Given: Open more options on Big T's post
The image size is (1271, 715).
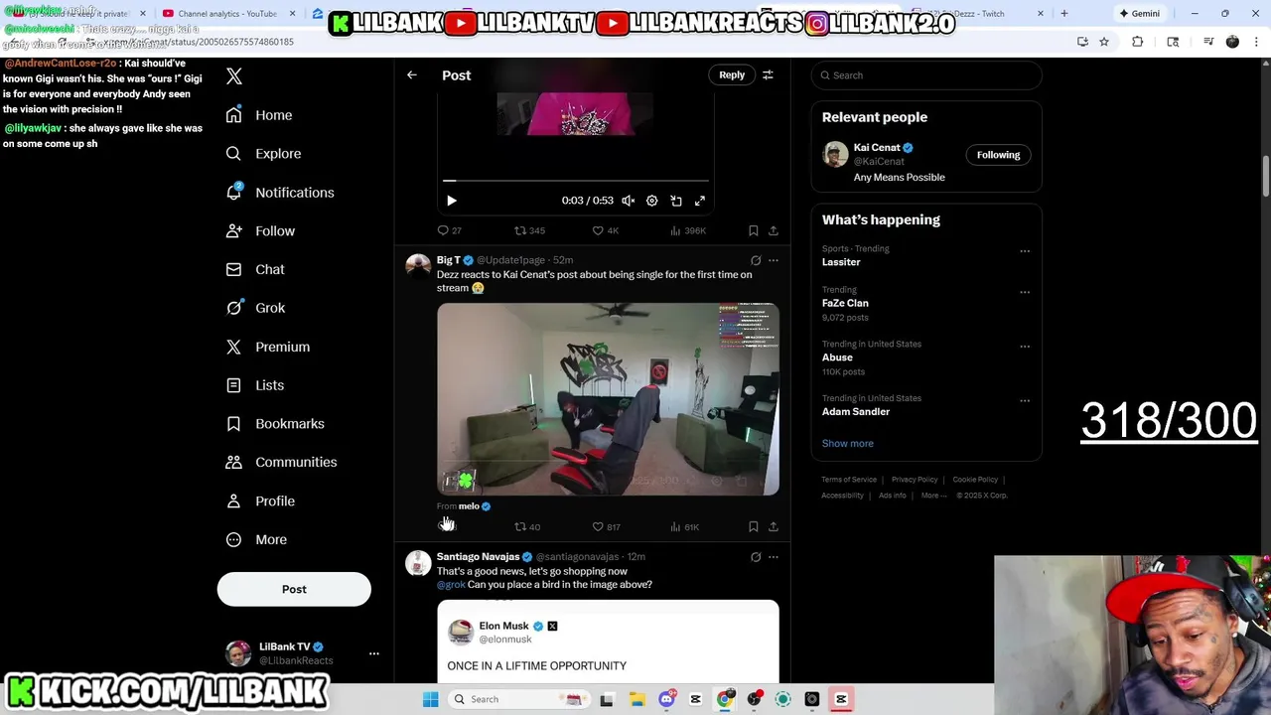Looking at the screenshot, I should (774, 261).
